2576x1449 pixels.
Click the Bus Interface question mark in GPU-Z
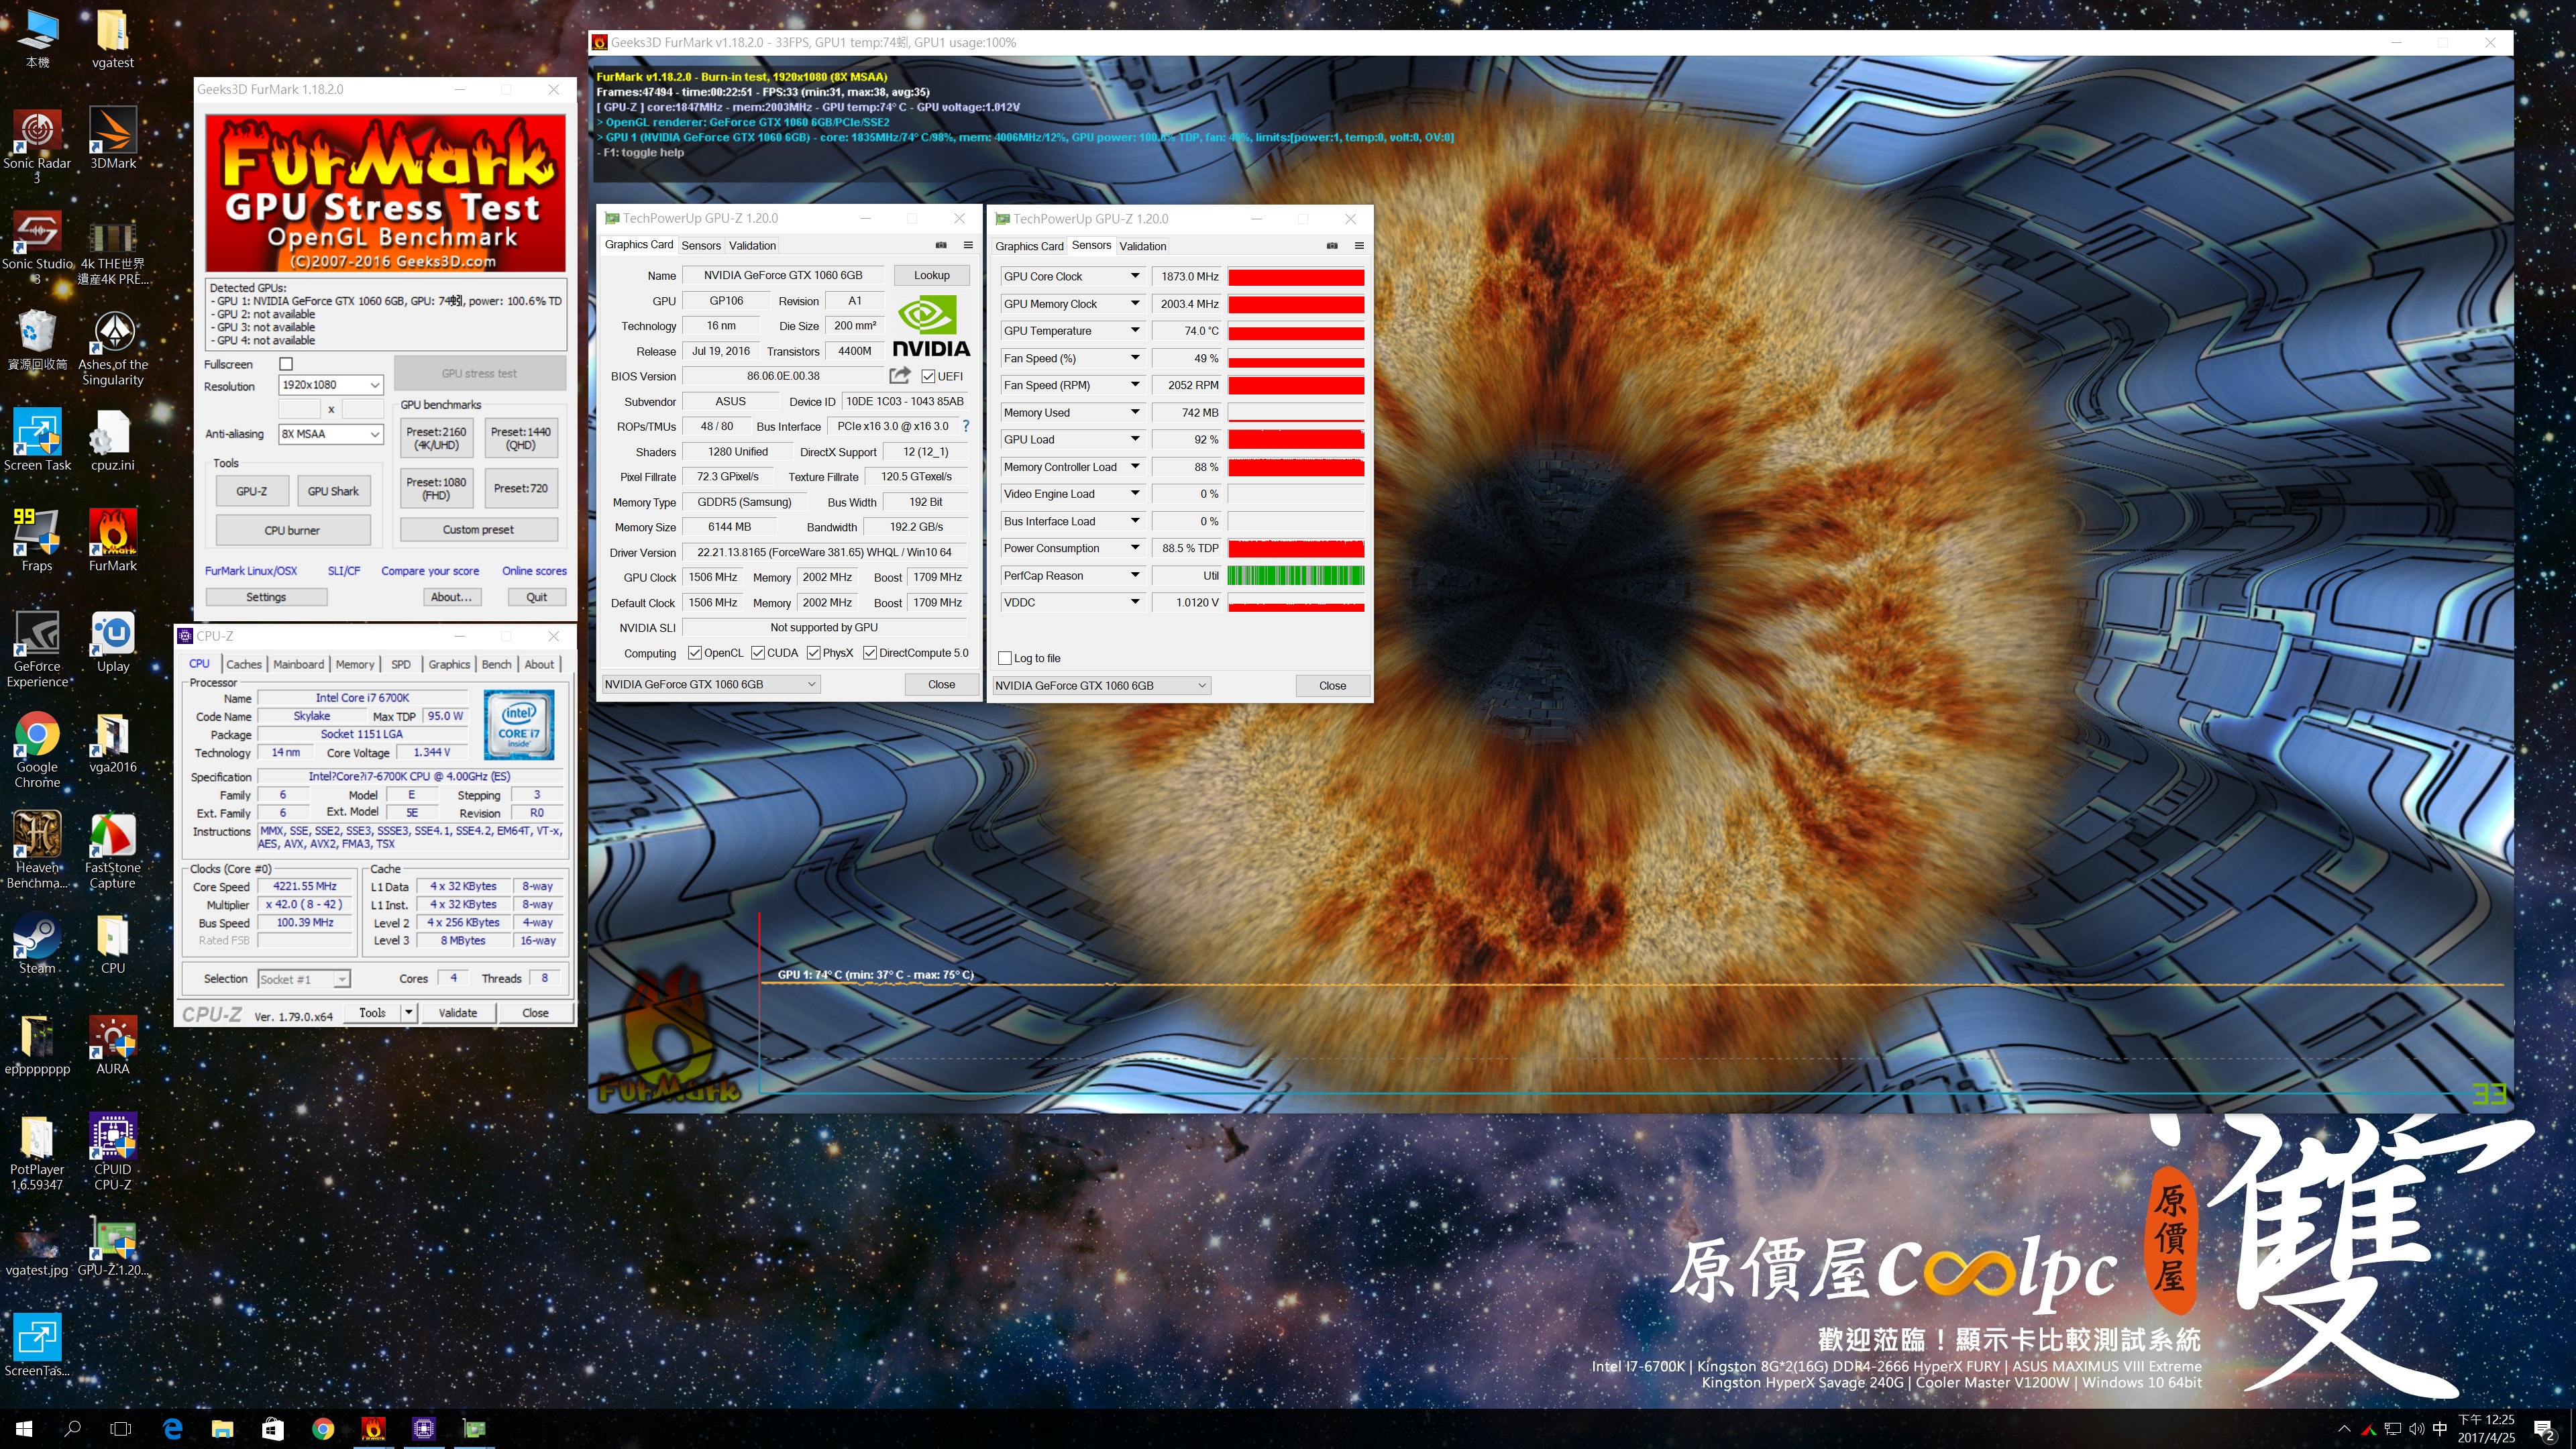pyautogui.click(x=966, y=426)
